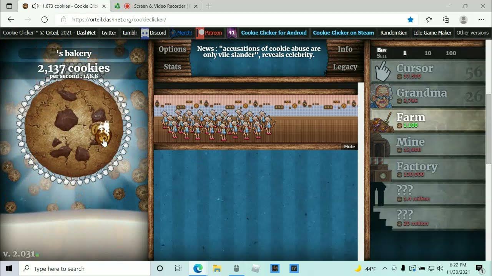The height and width of the screenshot is (276, 492).
Task: Open the tumblr link
Action: point(130,33)
